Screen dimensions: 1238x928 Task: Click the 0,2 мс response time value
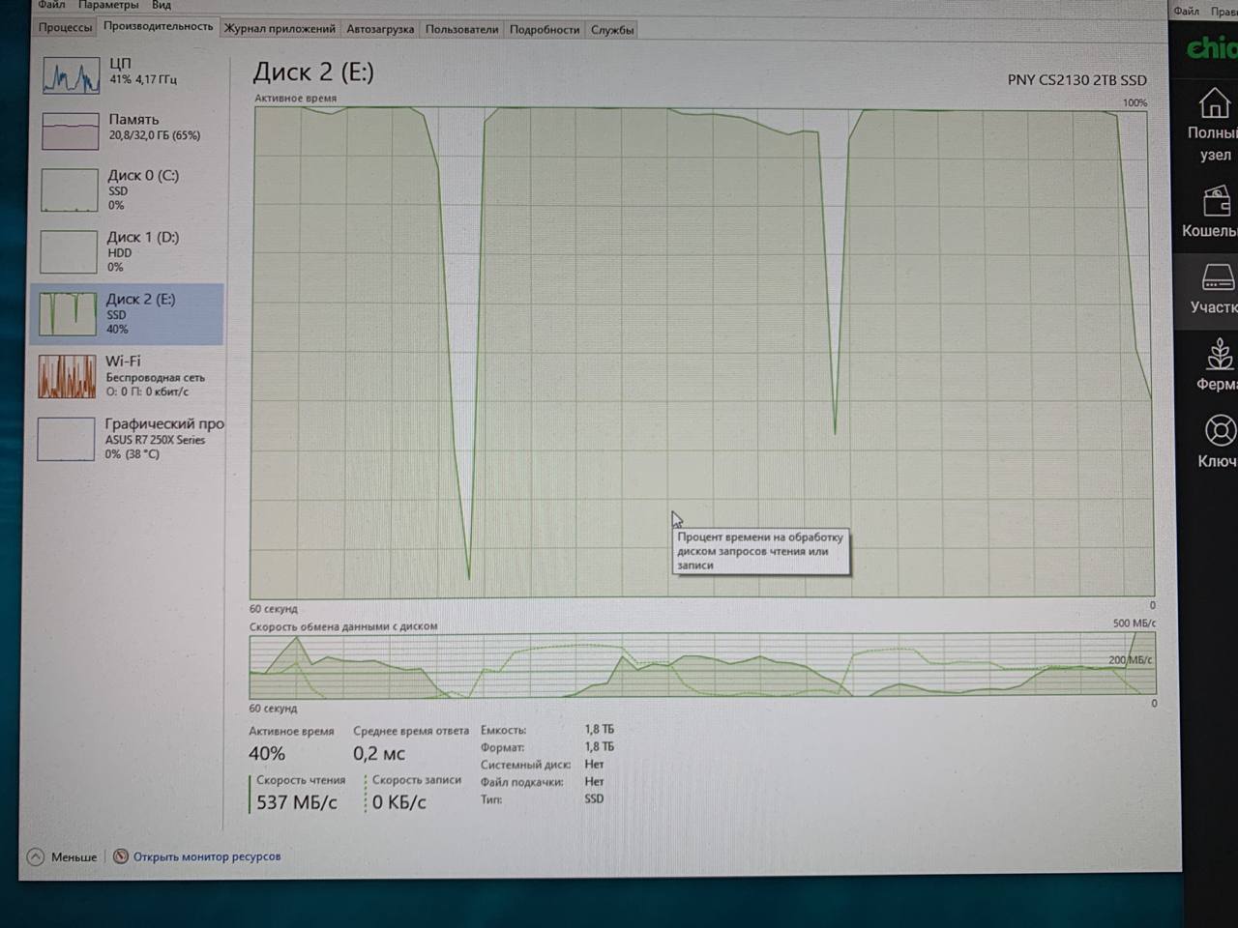[x=379, y=754]
